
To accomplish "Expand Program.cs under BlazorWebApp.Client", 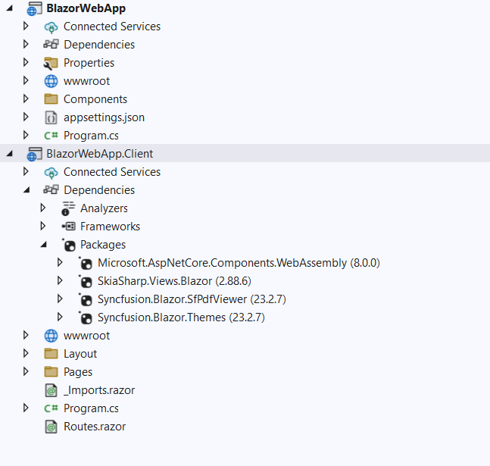I will [26, 408].
